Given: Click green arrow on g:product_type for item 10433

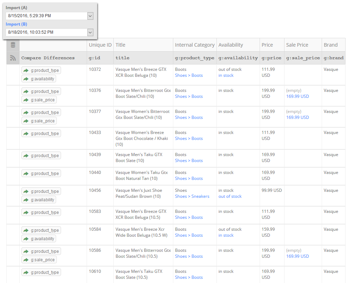Looking at the screenshot, I should pos(26,134).
